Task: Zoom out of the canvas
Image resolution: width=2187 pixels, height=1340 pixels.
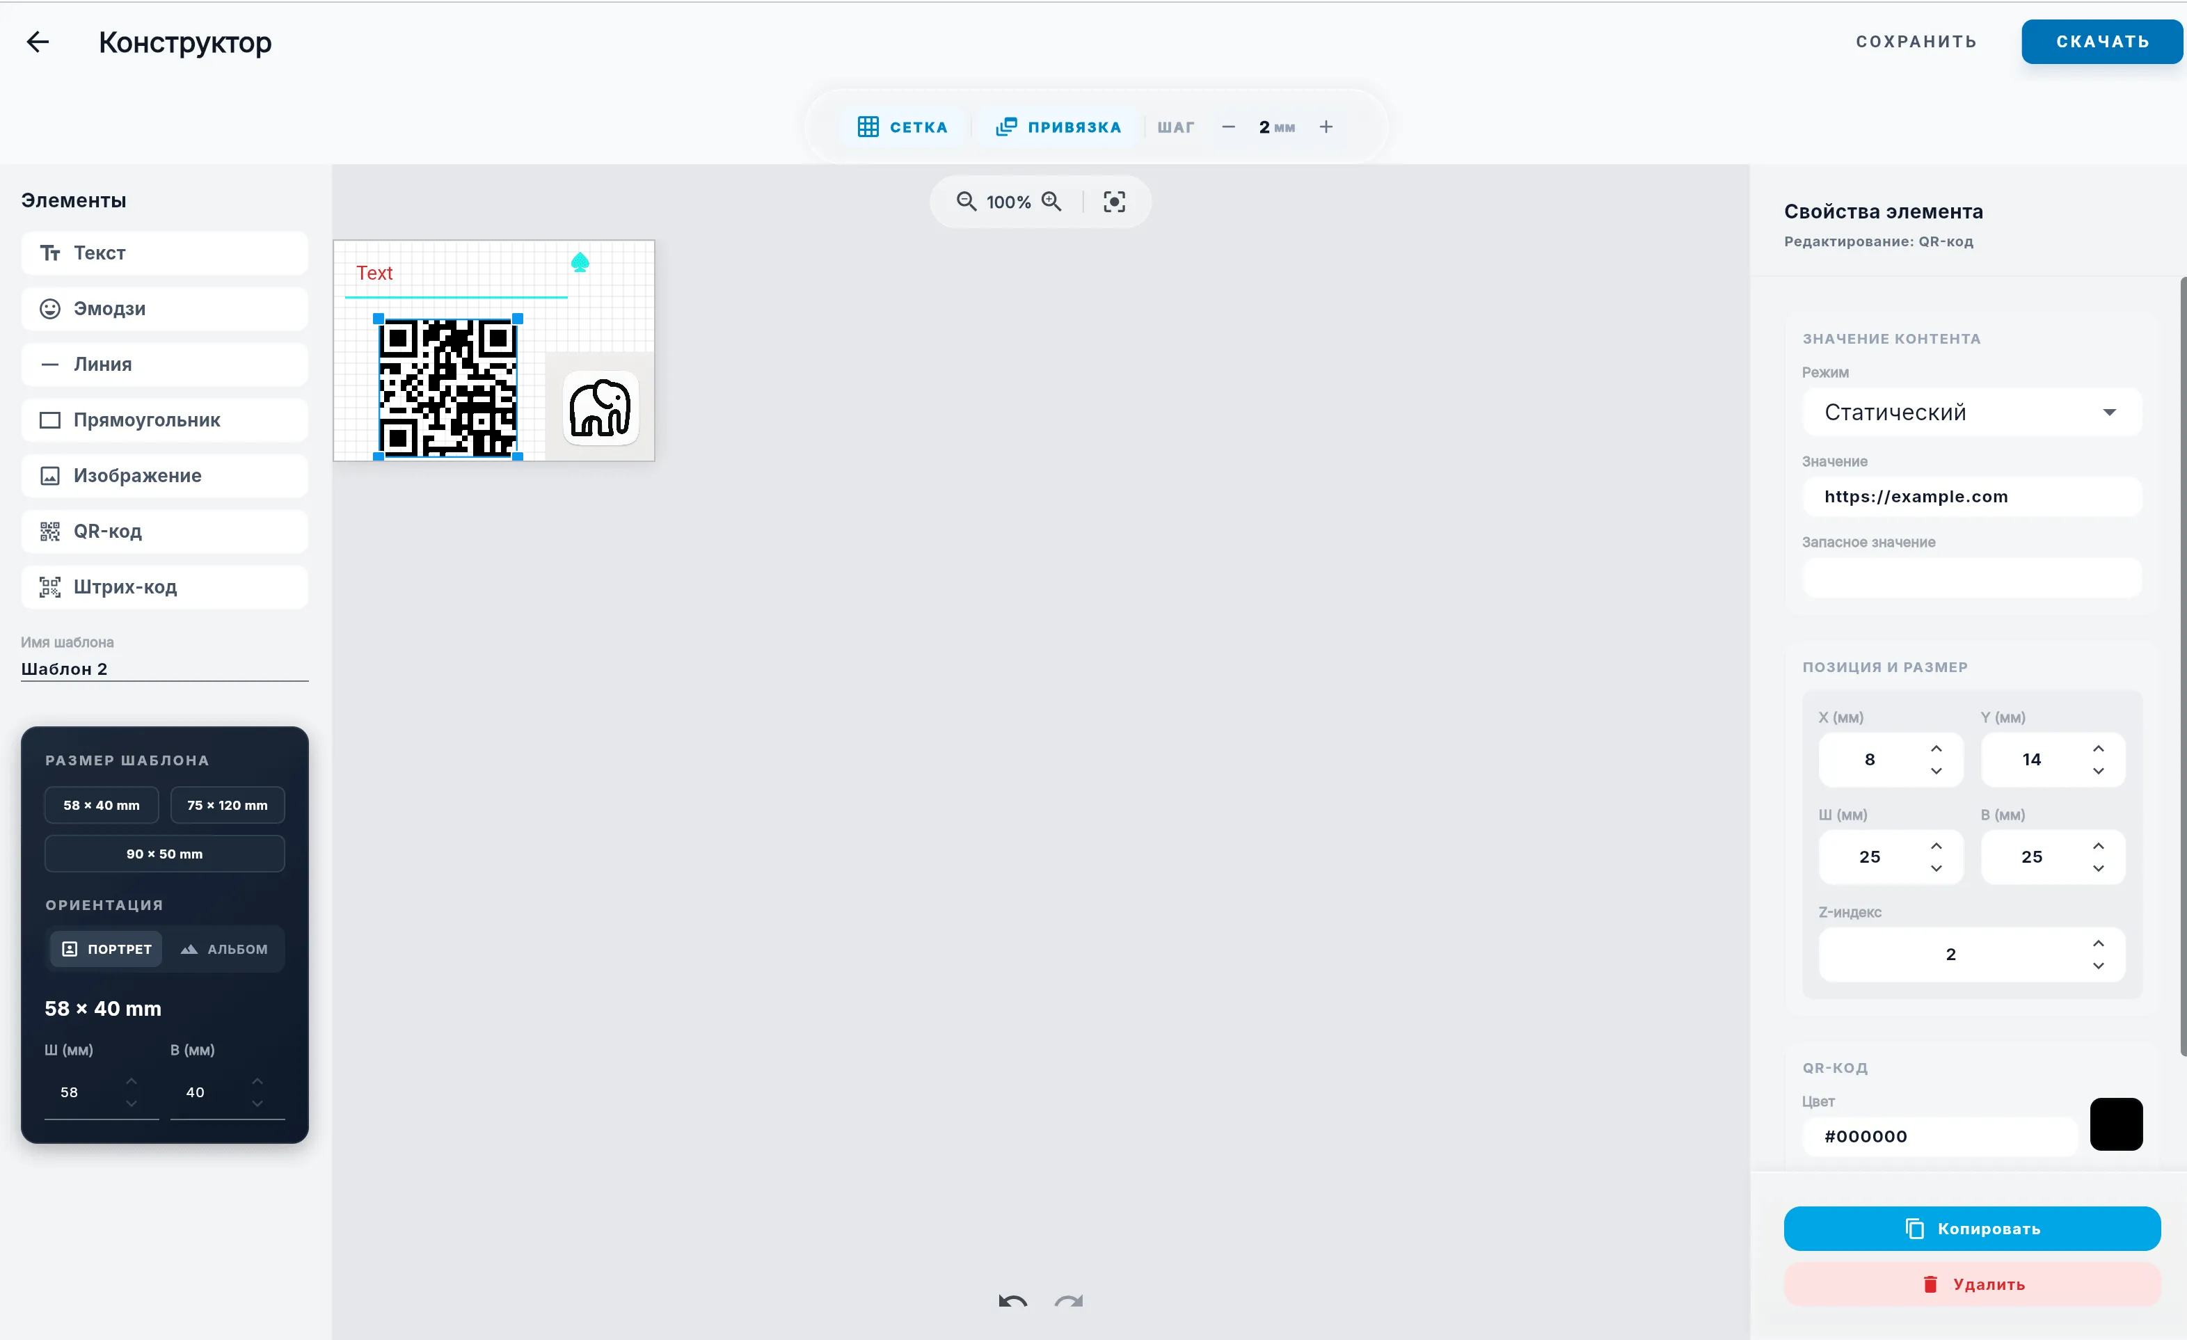Action: point(966,202)
